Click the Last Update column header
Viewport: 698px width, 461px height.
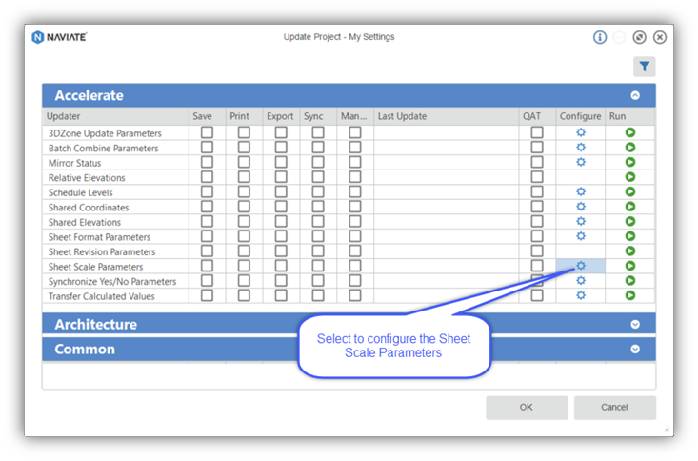point(446,116)
